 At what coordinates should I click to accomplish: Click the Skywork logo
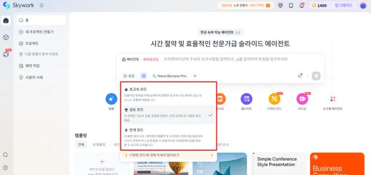point(19,6)
